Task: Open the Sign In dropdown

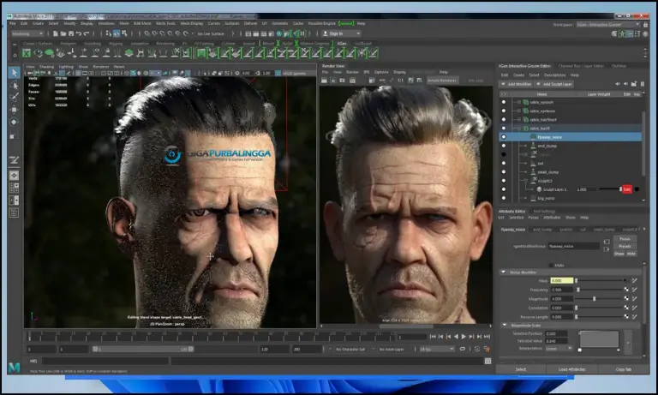Action: tap(341, 33)
